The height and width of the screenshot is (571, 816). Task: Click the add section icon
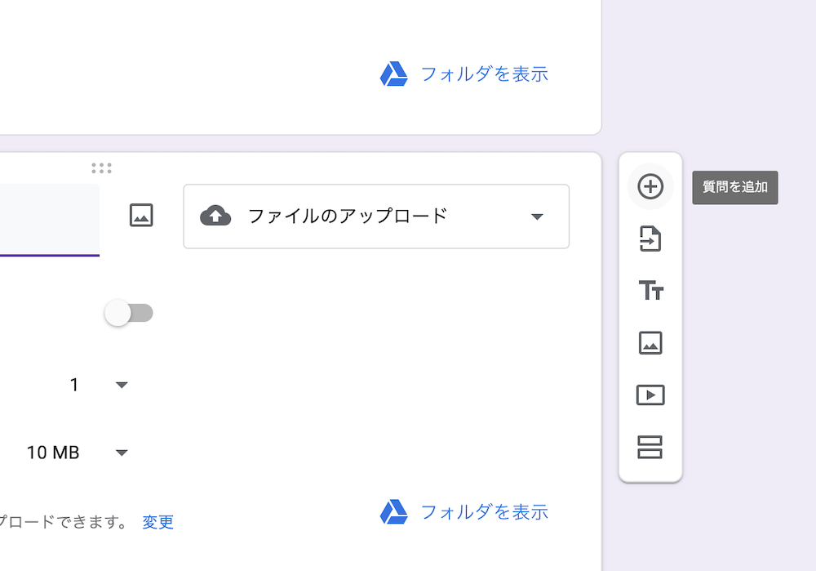(x=650, y=448)
